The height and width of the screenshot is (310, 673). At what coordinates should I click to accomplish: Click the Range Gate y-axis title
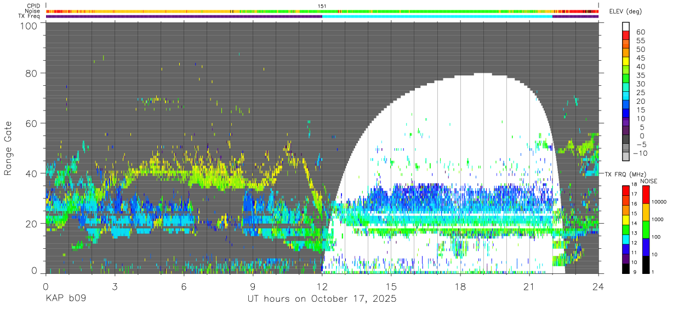(x=8, y=148)
